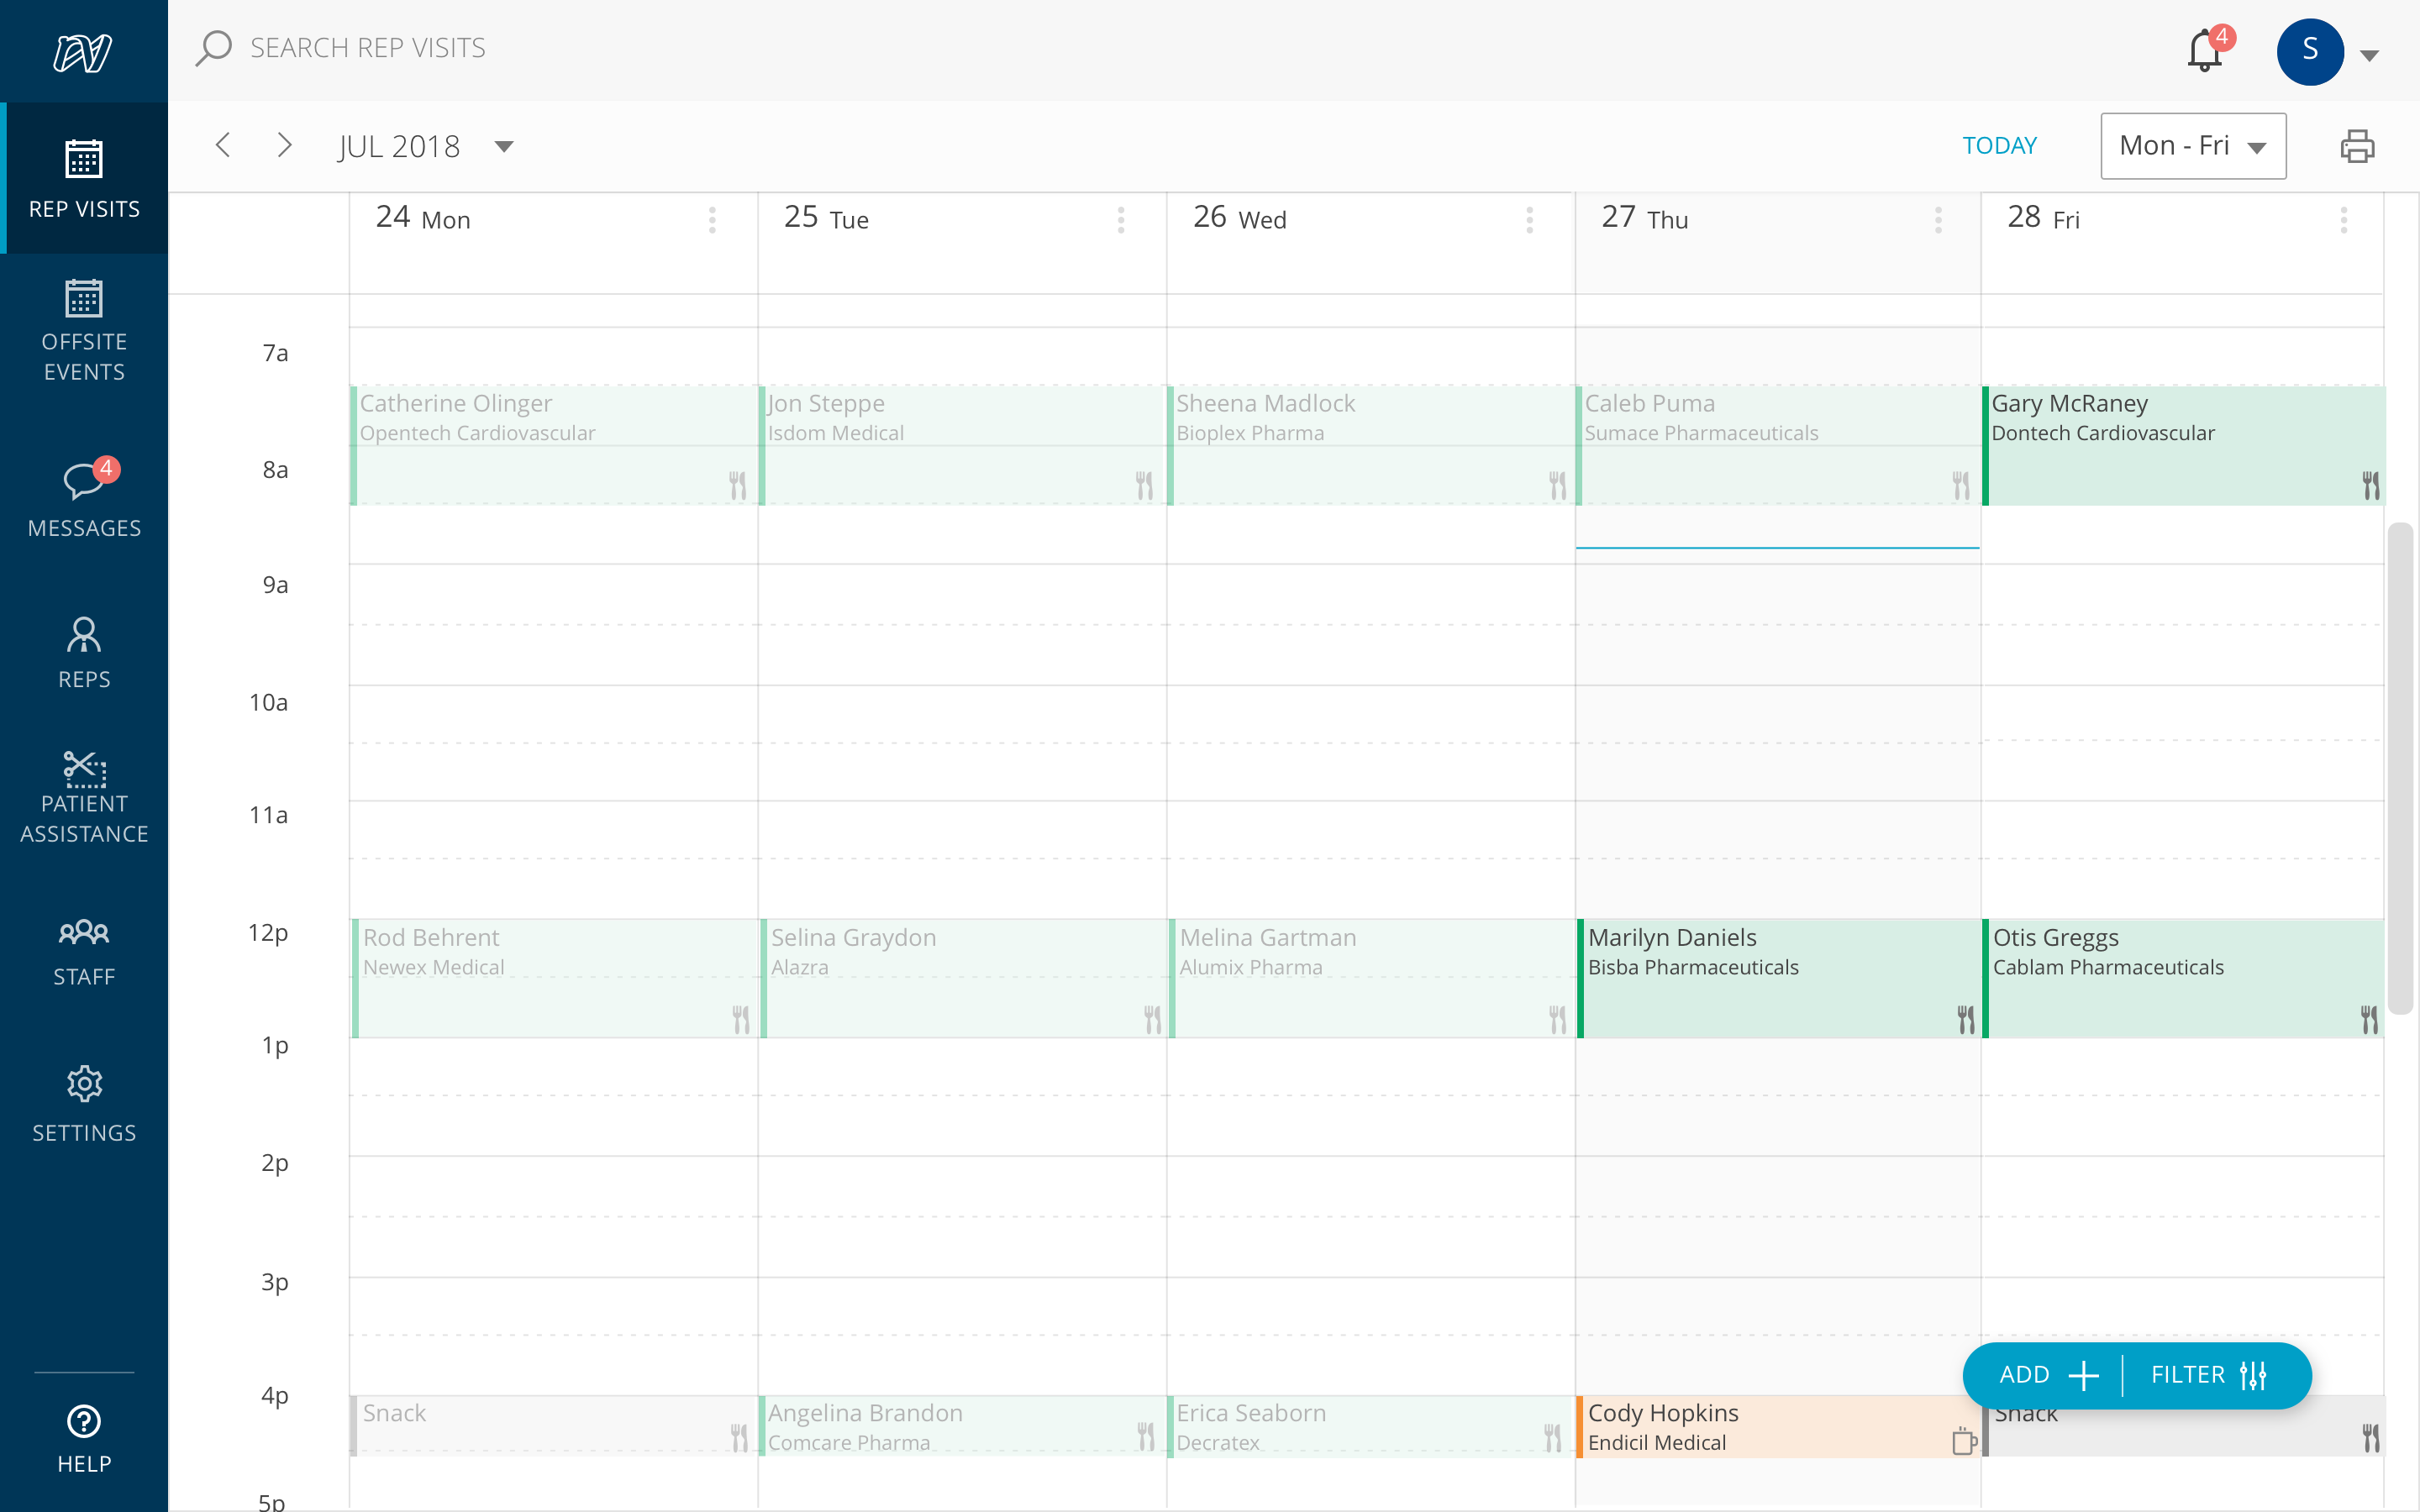Go to previous week arrow

223,146
